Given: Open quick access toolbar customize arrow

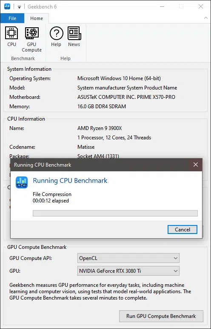Looking at the screenshot, I should 19,7.
